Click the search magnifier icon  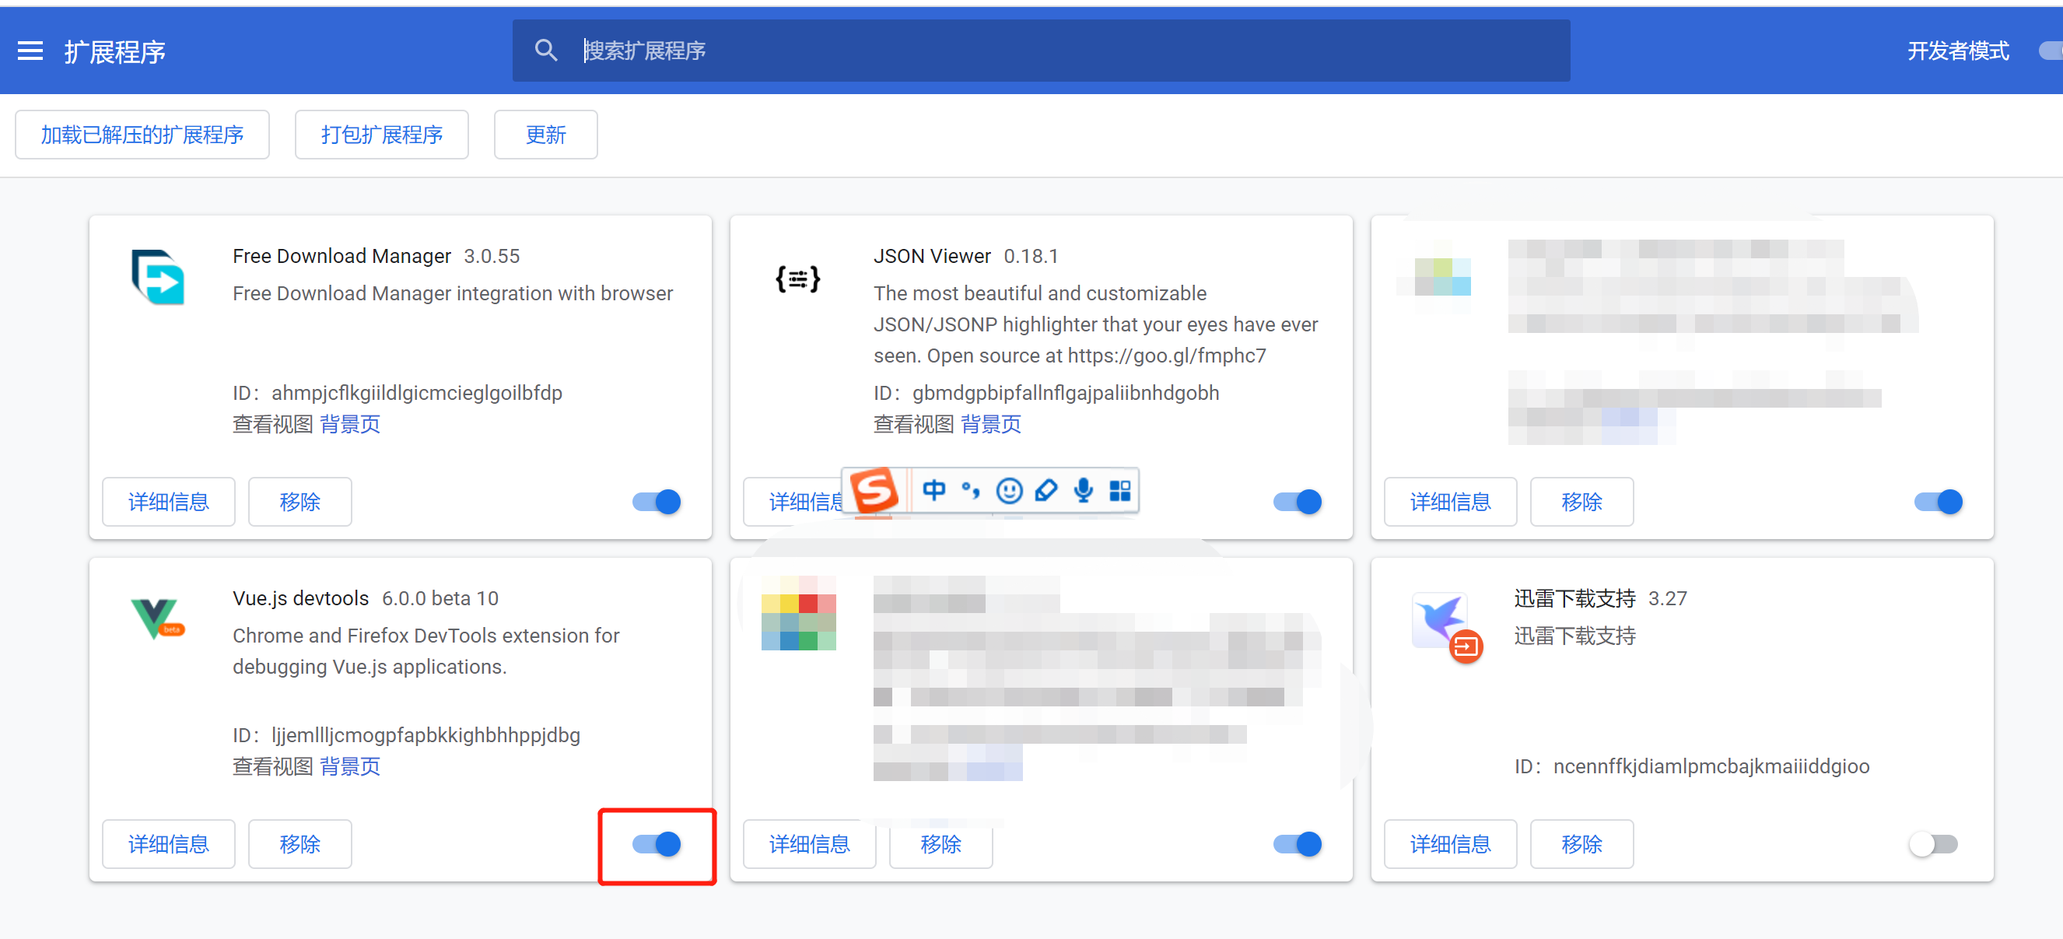tap(546, 51)
